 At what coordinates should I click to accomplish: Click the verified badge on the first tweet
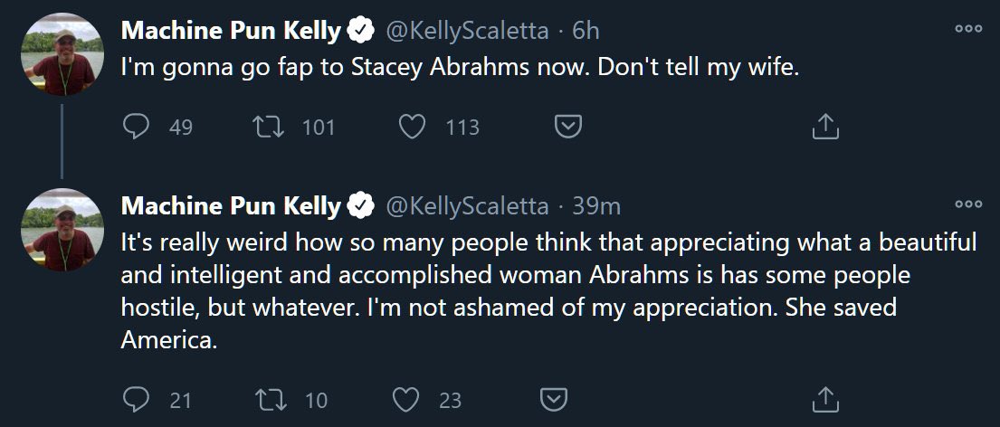pyautogui.click(x=361, y=32)
